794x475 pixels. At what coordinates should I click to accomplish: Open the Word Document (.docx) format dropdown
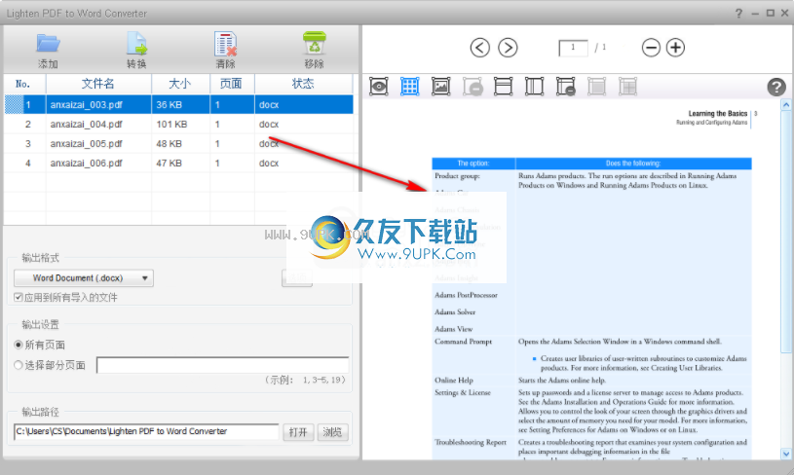click(x=84, y=278)
